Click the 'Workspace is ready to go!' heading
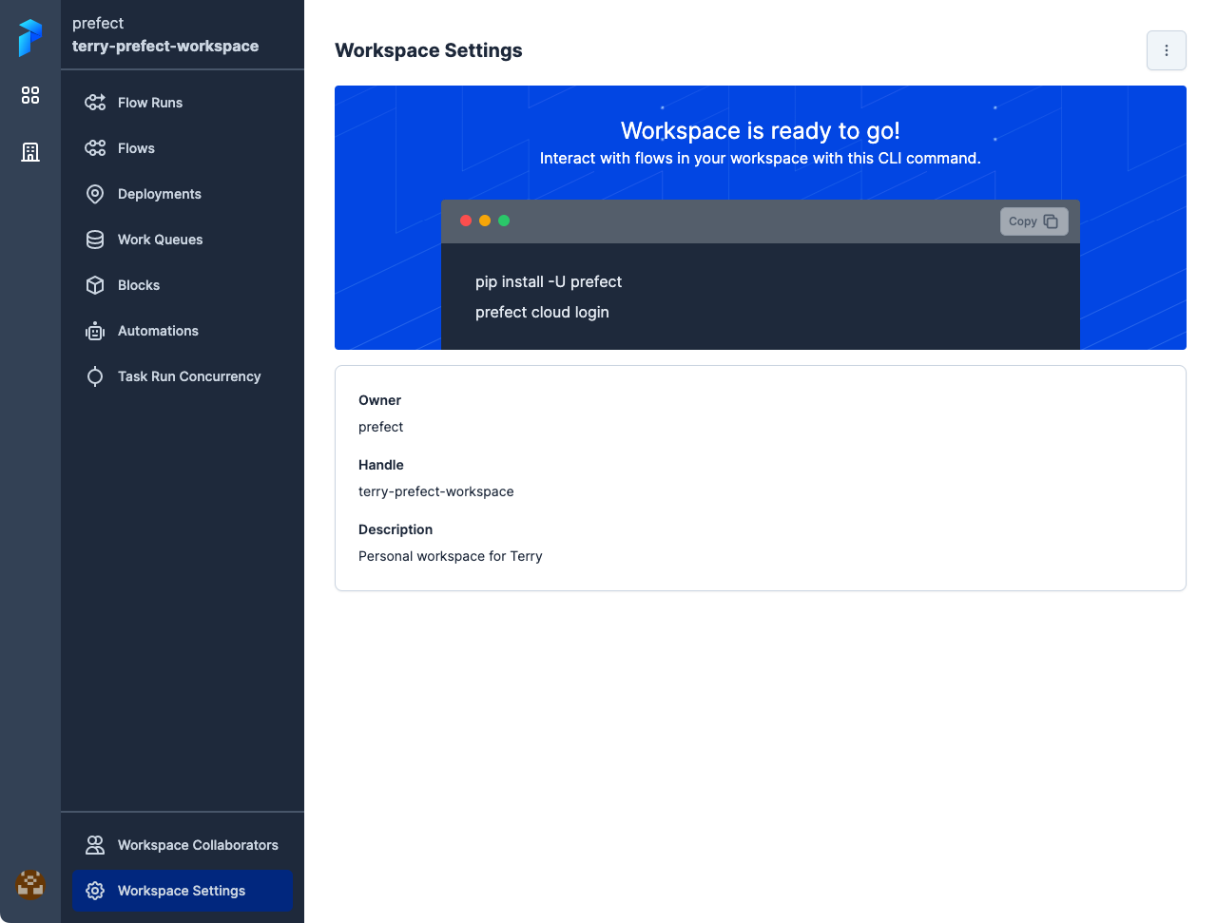This screenshot has width=1217, height=923. coord(761,130)
